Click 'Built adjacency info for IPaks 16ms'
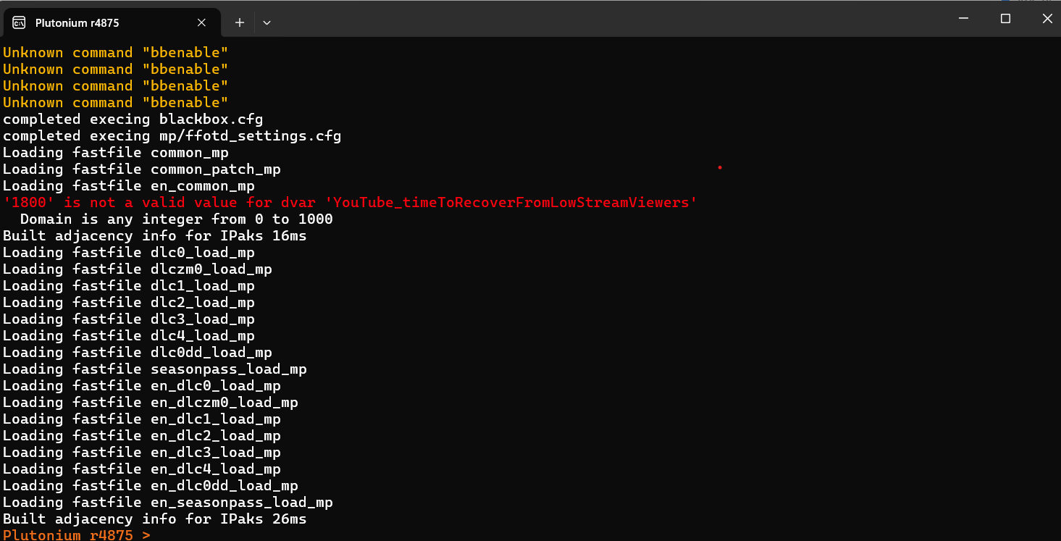 [x=155, y=235]
